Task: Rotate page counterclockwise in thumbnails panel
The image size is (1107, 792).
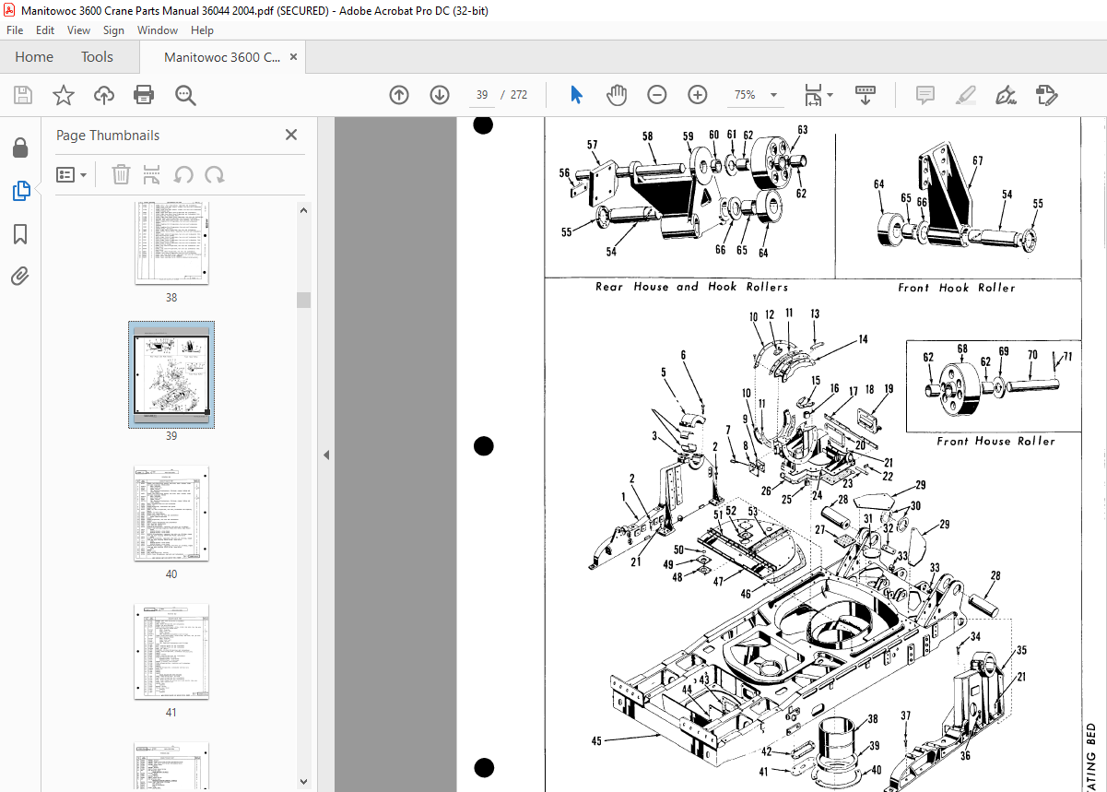Action: (x=183, y=174)
